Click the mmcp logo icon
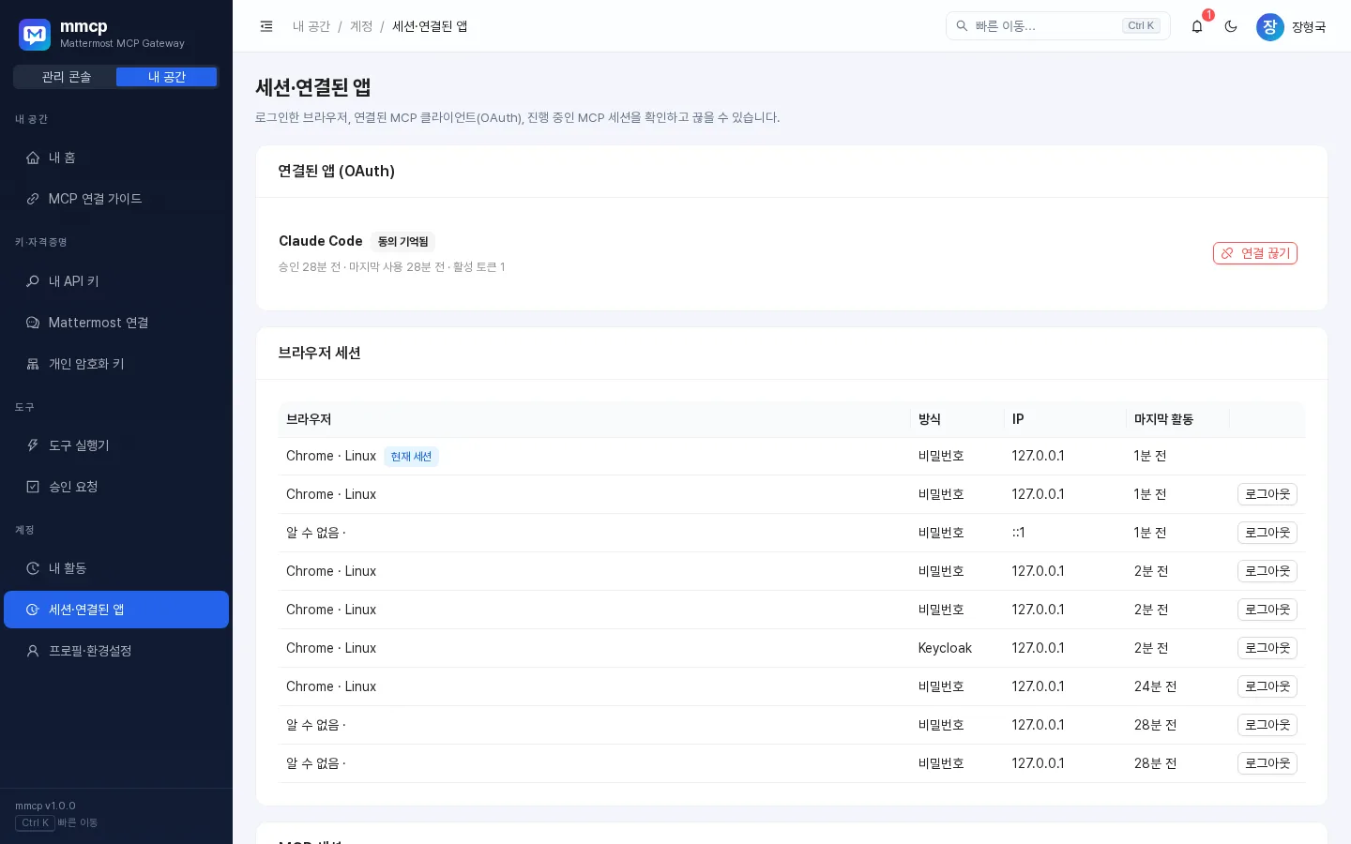1351x844 pixels. tap(35, 35)
